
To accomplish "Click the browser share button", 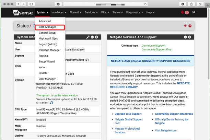I will point(191,4).
